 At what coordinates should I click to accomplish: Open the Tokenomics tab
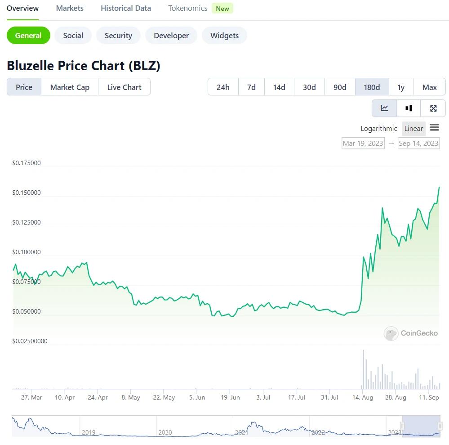click(x=187, y=8)
